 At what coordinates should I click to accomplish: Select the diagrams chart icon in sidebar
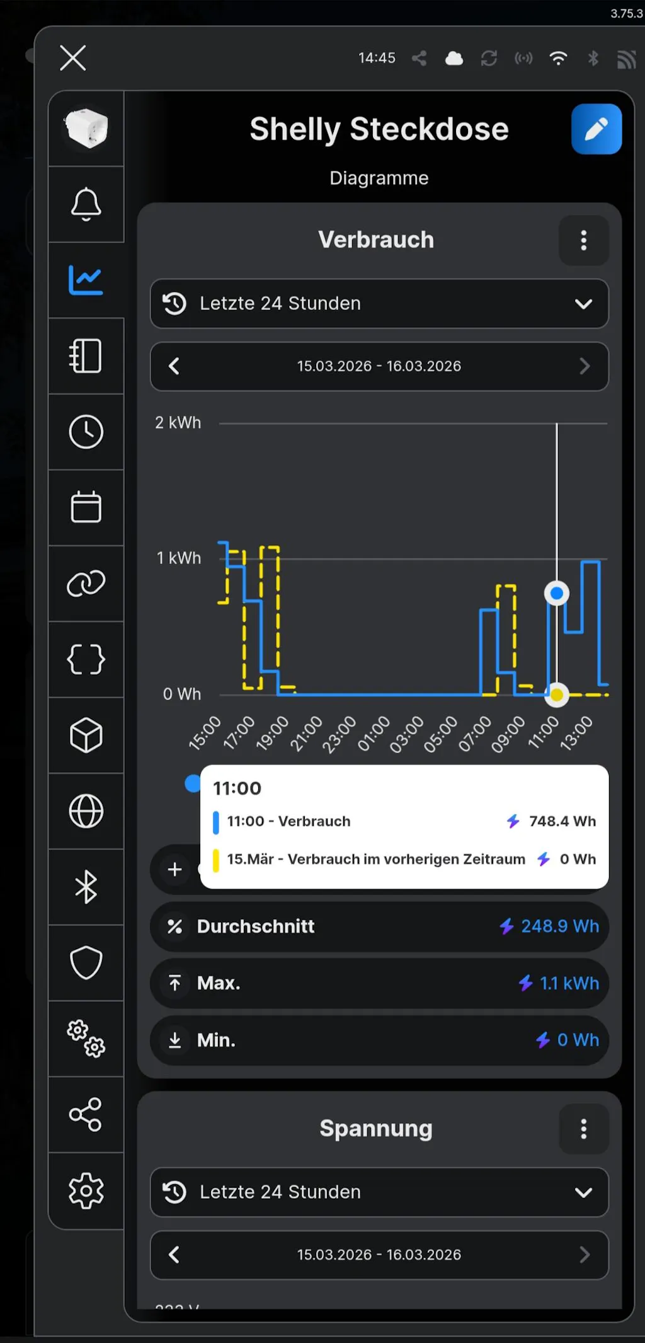point(86,280)
